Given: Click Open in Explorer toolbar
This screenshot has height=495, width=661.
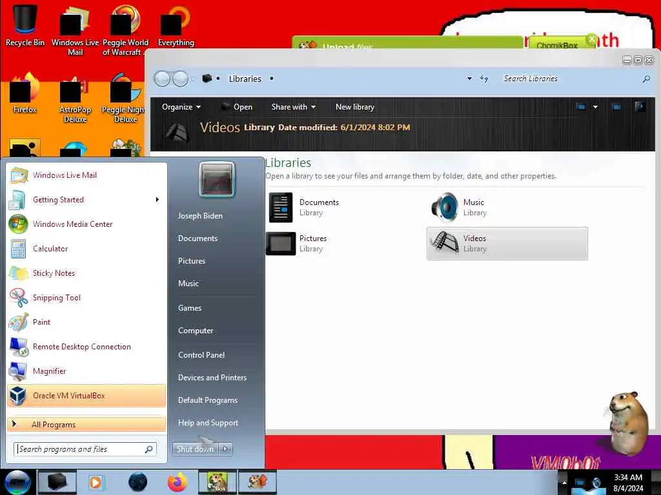Looking at the screenshot, I should pyautogui.click(x=237, y=107).
